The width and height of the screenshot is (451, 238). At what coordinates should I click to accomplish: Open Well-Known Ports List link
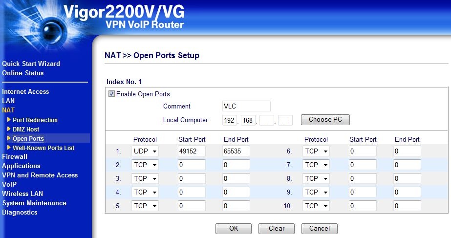tap(43, 148)
